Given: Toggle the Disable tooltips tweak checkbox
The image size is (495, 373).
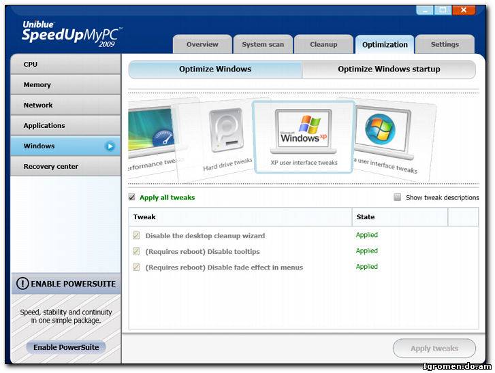Looking at the screenshot, I should coord(136,251).
